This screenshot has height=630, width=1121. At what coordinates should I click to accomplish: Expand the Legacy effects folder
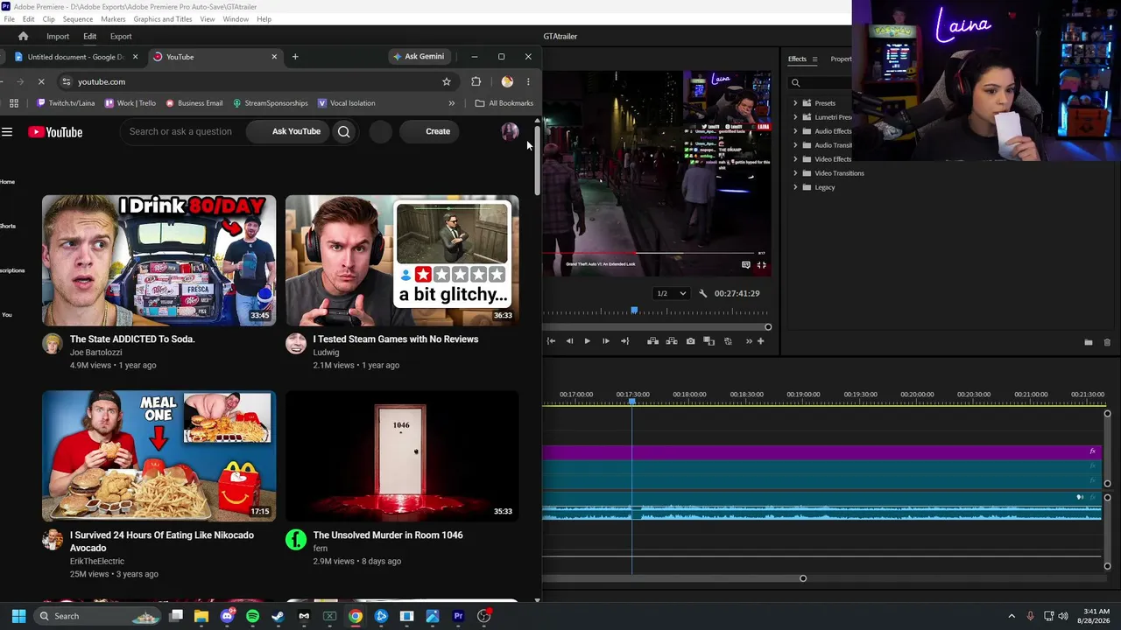click(x=795, y=187)
